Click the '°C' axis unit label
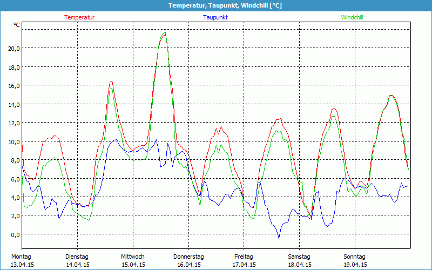The width and height of the screenshot is (432, 270). (17, 25)
